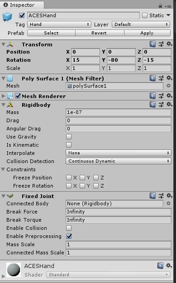Open the Inspector panel options menu
Screen dimensions: 176x283
click(168, 6)
